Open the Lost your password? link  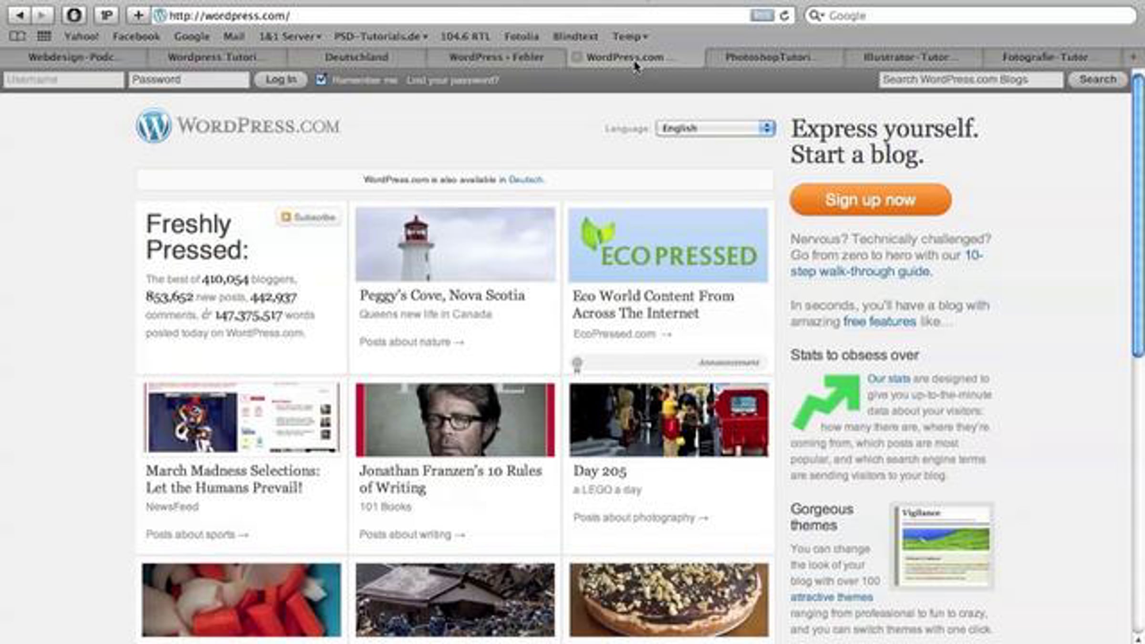pos(453,80)
